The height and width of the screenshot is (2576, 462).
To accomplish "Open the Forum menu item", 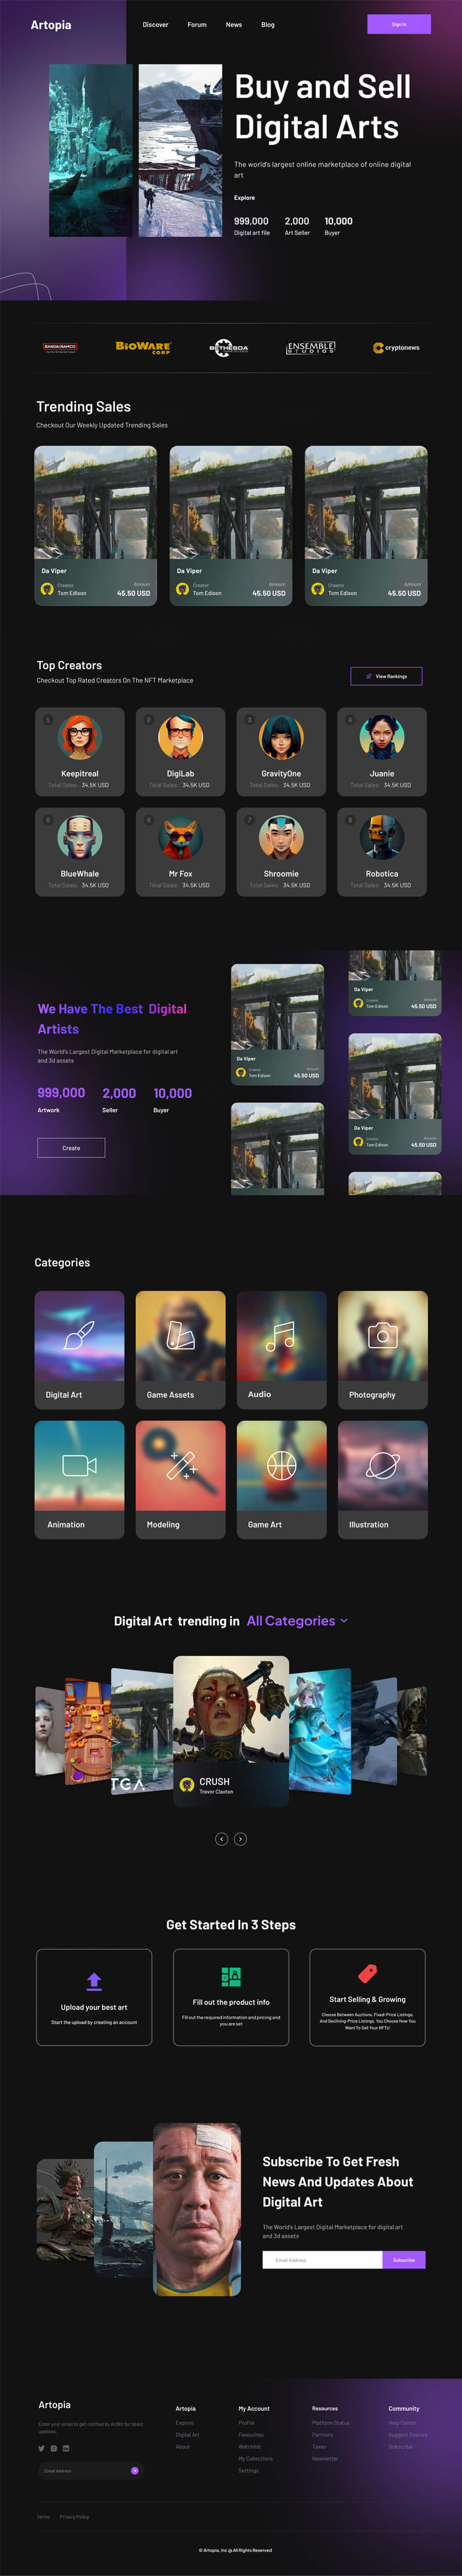I will [197, 24].
